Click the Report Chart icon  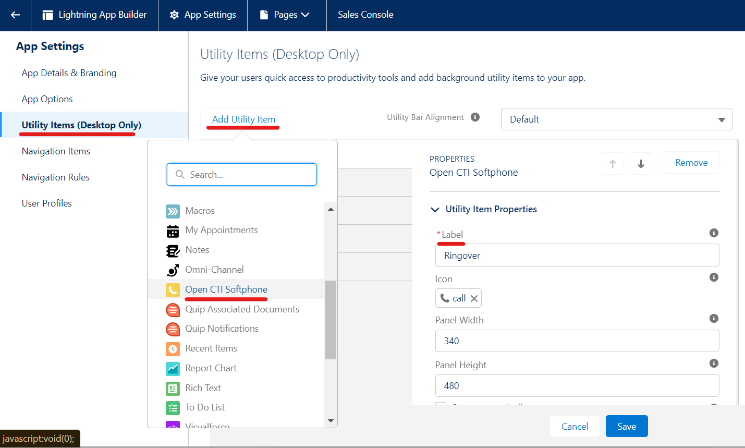coord(173,369)
